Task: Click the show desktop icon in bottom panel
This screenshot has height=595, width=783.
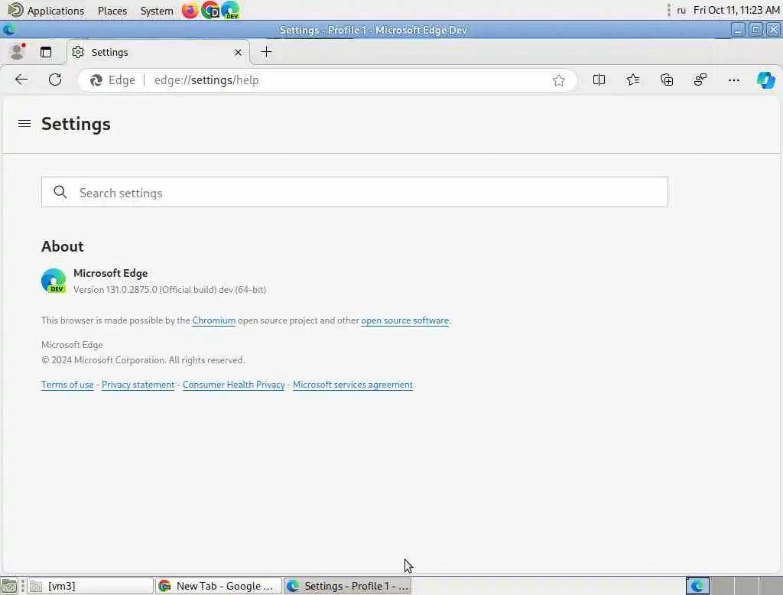Action: point(9,586)
